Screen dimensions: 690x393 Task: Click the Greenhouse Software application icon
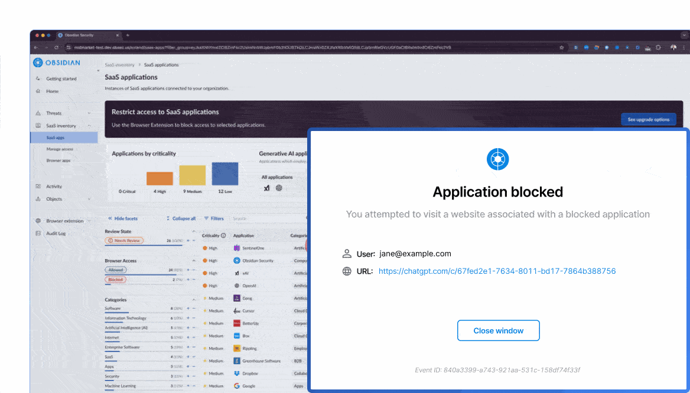pos(237,361)
